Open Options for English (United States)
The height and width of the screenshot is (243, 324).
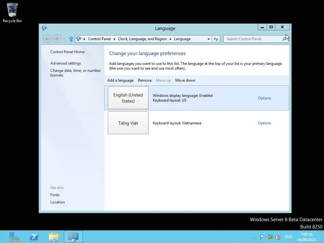[265, 98]
